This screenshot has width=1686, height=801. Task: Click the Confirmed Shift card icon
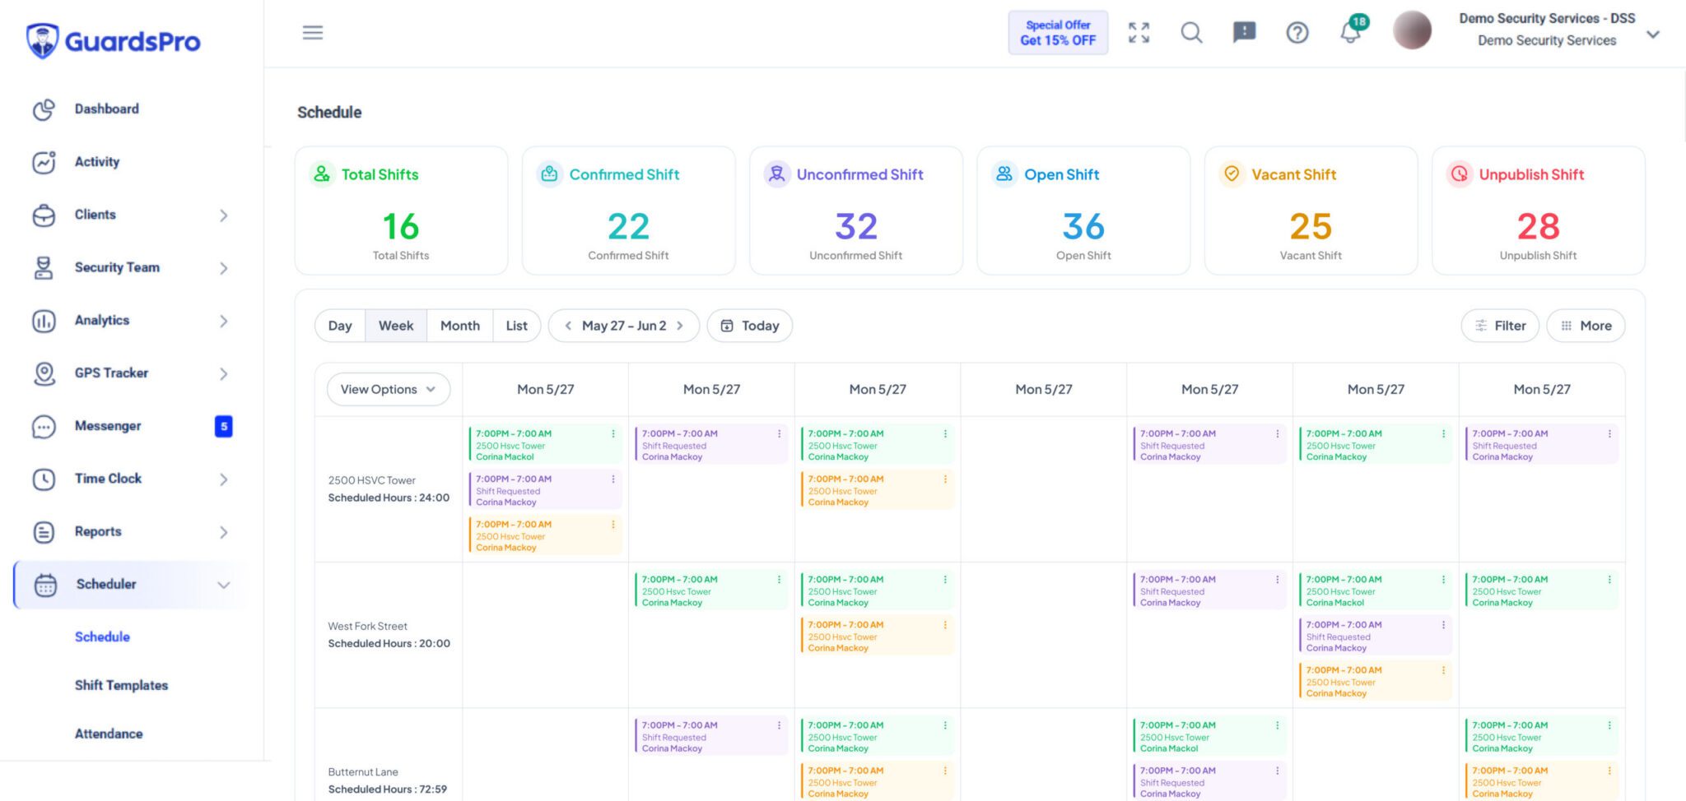click(x=549, y=174)
